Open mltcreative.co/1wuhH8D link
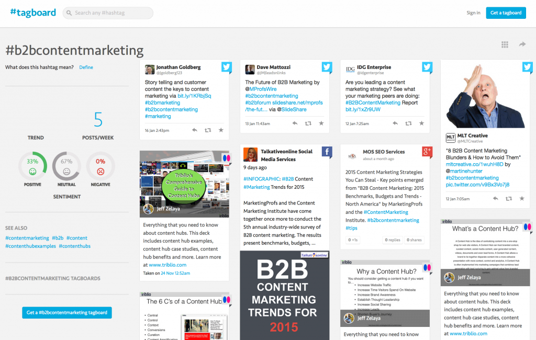 coord(474,164)
